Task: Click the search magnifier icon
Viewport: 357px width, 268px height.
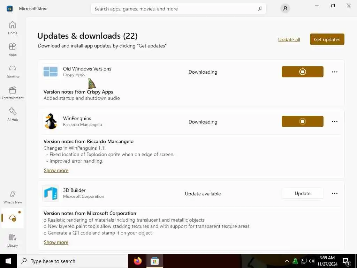Action: point(260,9)
